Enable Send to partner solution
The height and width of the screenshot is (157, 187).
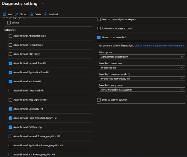click(x=99, y=100)
